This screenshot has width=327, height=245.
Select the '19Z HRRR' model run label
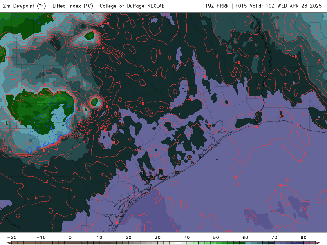tap(217, 6)
